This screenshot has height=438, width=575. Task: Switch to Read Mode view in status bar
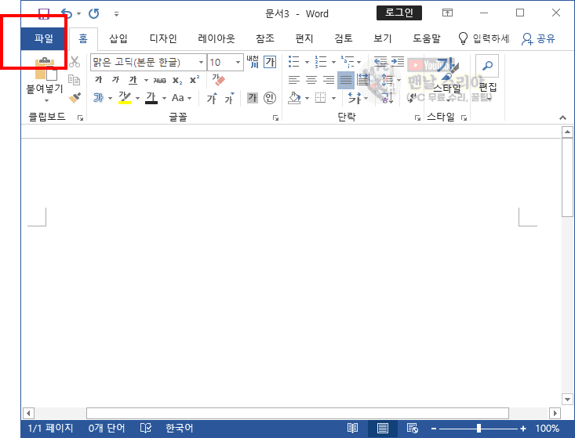[x=354, y=429]
